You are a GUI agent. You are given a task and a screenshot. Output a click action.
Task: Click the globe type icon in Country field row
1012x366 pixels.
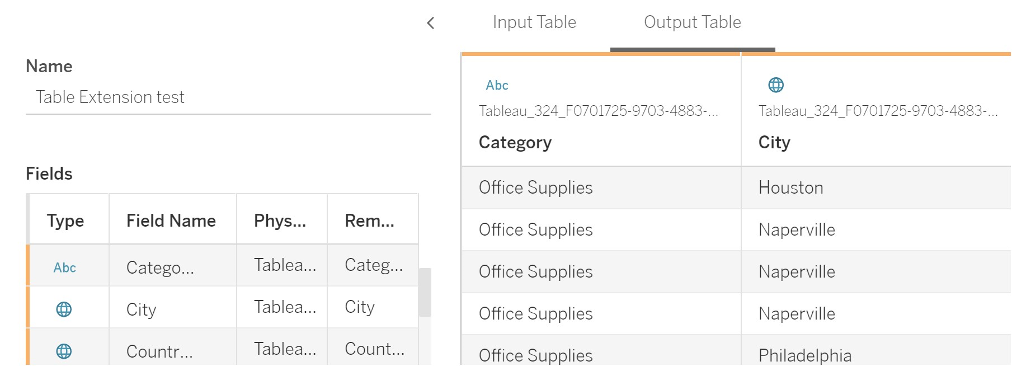(64, 351)
